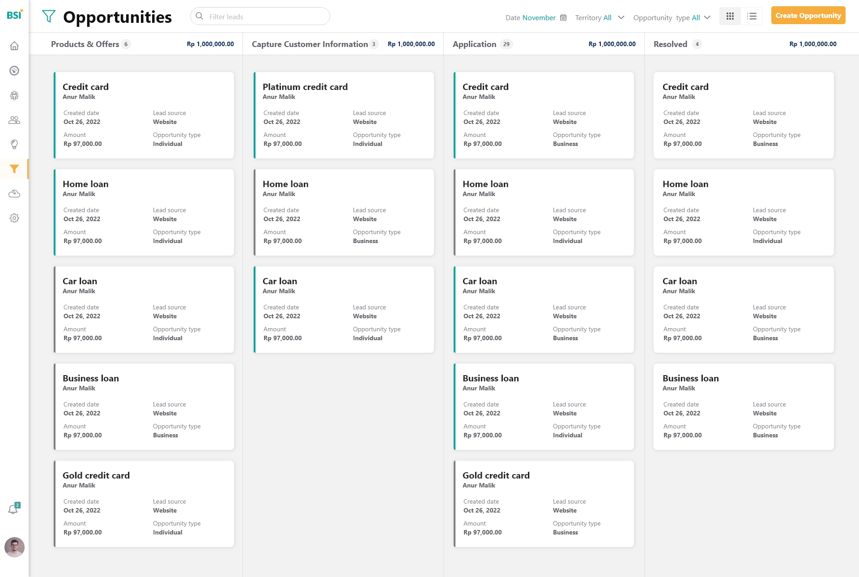
Task: Switch to grid view layout
Action: (x=730, y=17)
